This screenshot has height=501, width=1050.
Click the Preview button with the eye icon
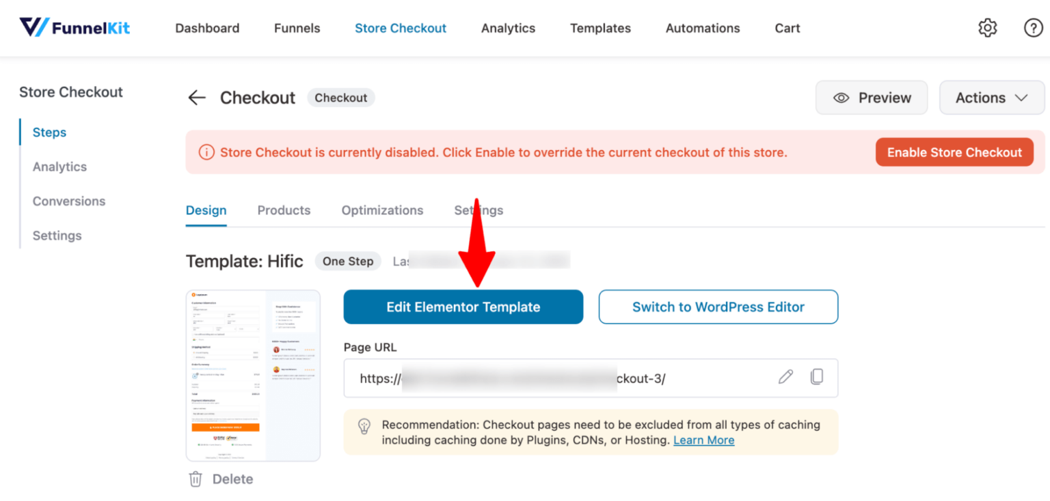[x=871, y=98]
